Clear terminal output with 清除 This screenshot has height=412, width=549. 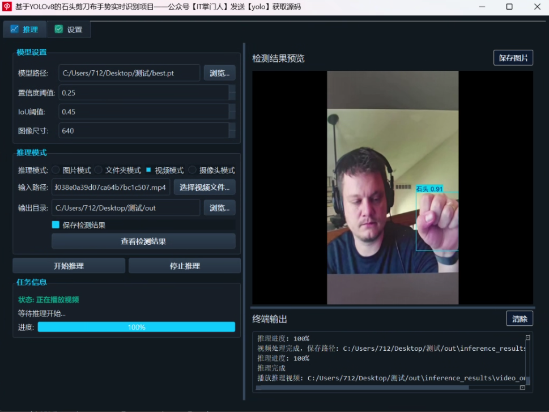click(519, 319)
